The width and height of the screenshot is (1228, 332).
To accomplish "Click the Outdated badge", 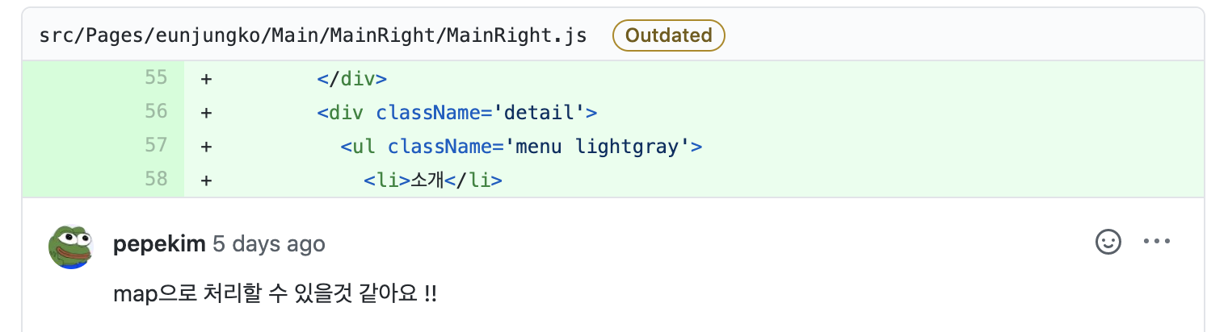I will (x=669, y=35).
